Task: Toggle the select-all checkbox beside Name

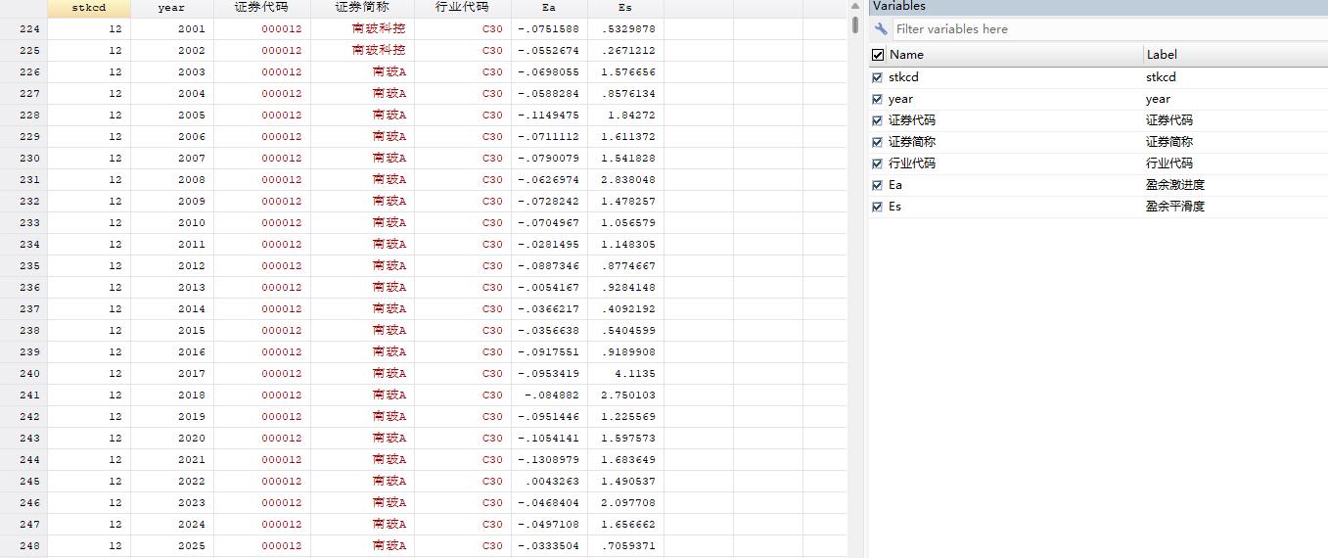Action: click(878, 55)
